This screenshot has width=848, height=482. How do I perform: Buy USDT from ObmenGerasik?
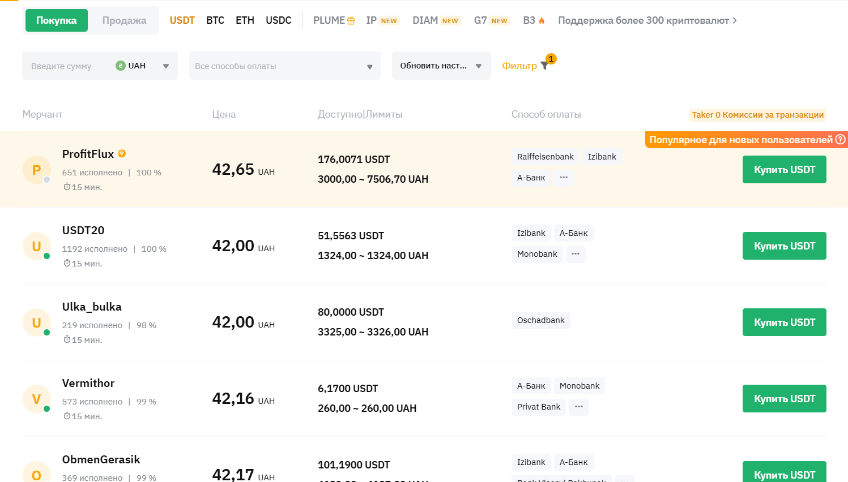point(785,472)
